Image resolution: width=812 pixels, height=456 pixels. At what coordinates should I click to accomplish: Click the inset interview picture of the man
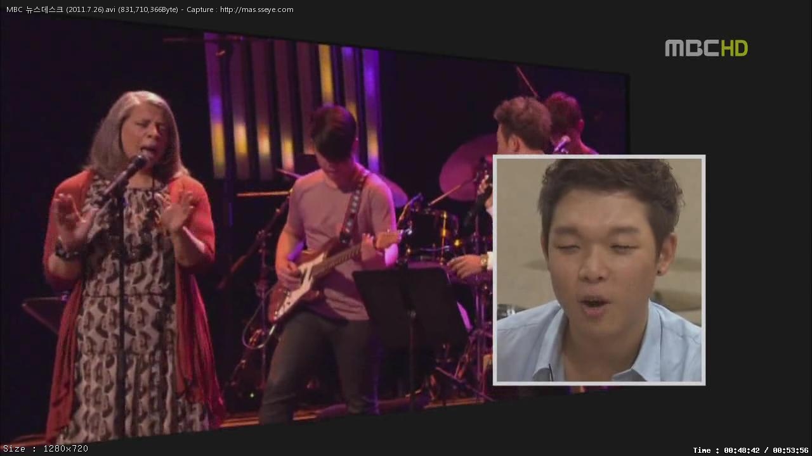[x=599, y=270]
